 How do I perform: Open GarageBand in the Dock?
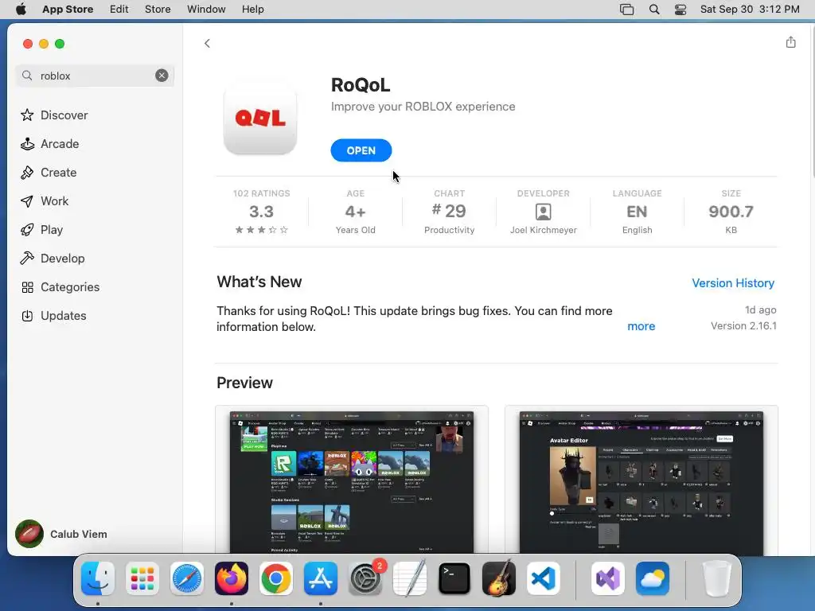(499, 578)
